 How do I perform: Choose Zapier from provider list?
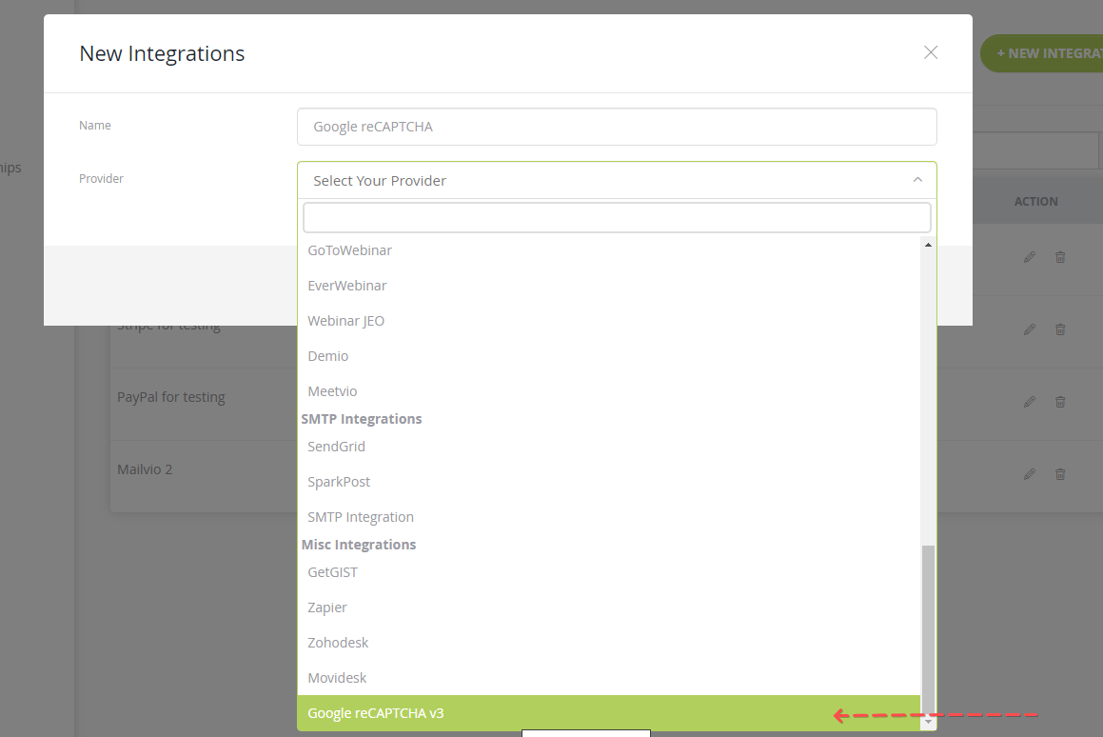coord(609,608)
